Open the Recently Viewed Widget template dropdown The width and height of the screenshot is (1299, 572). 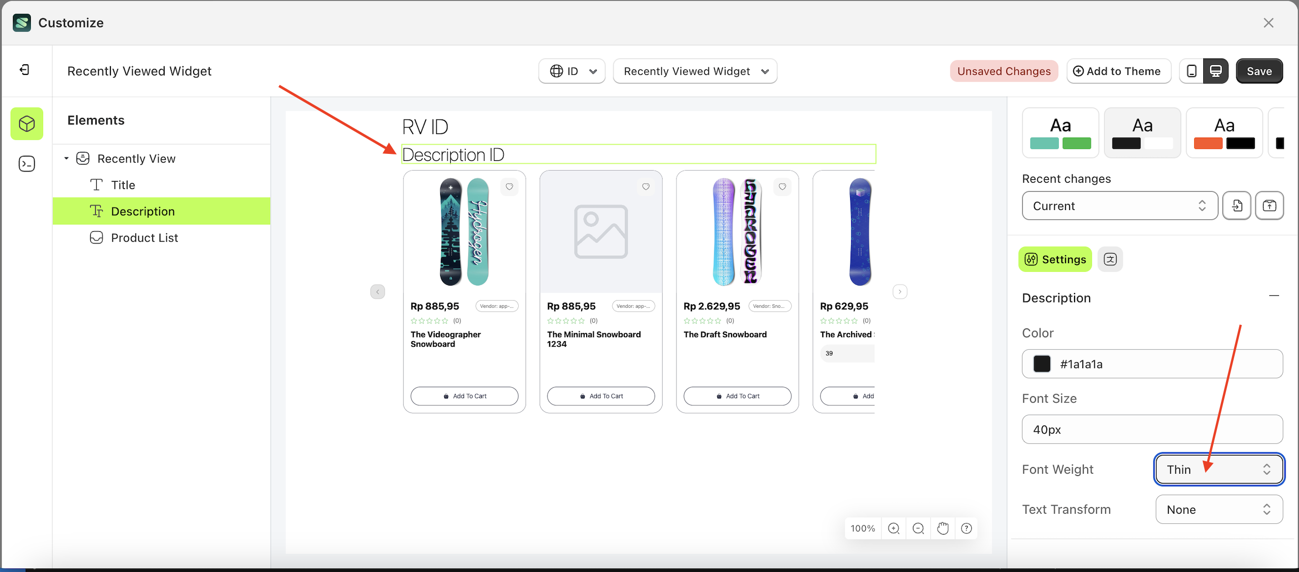[695, 71]
